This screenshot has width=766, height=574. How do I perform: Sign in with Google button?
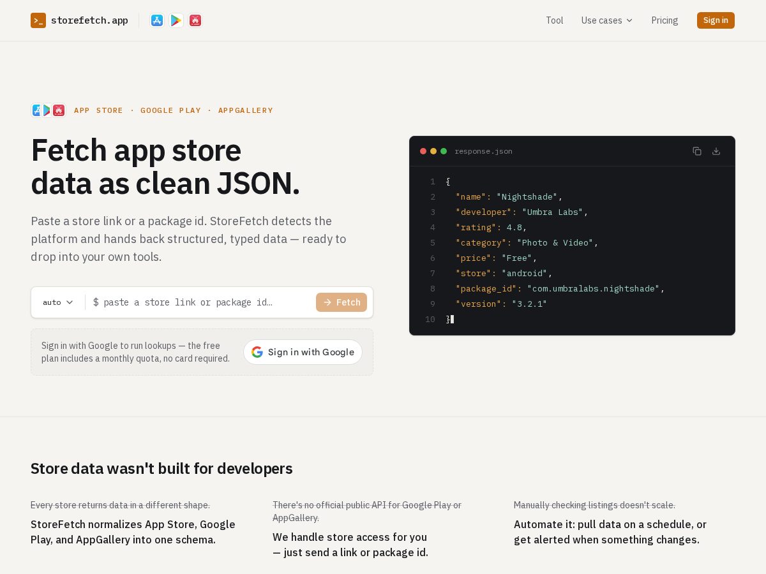[303, 352]
